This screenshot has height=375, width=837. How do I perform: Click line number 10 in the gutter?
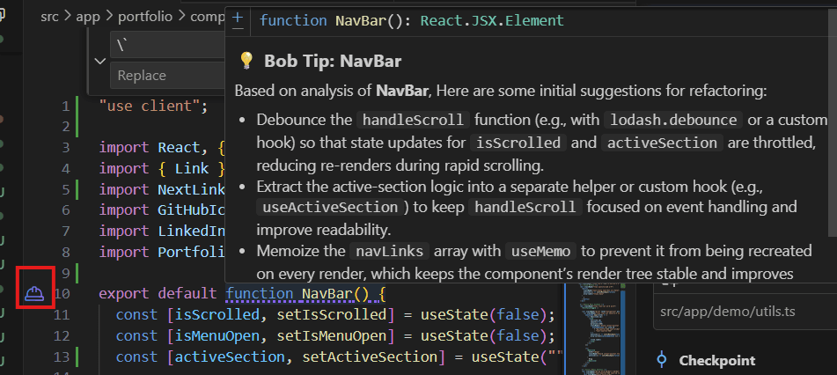[x=62, y=294]
